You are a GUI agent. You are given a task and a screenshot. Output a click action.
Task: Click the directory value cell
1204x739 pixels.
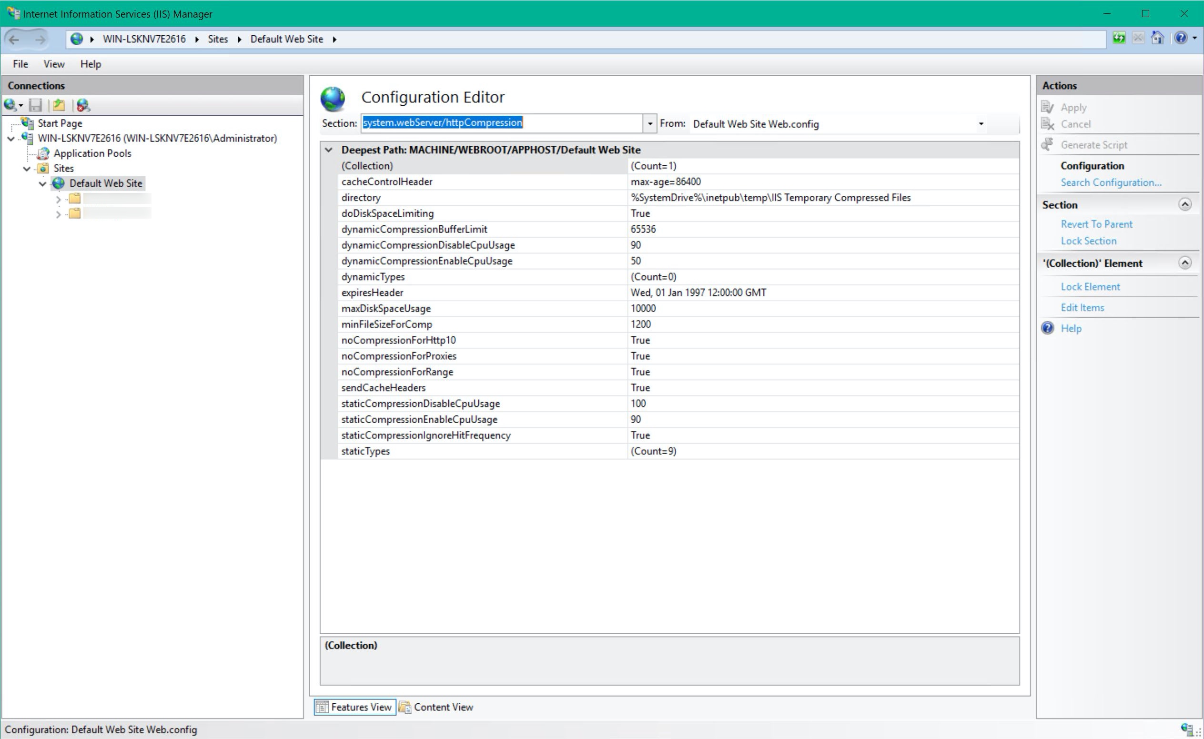tap(823, 197)
